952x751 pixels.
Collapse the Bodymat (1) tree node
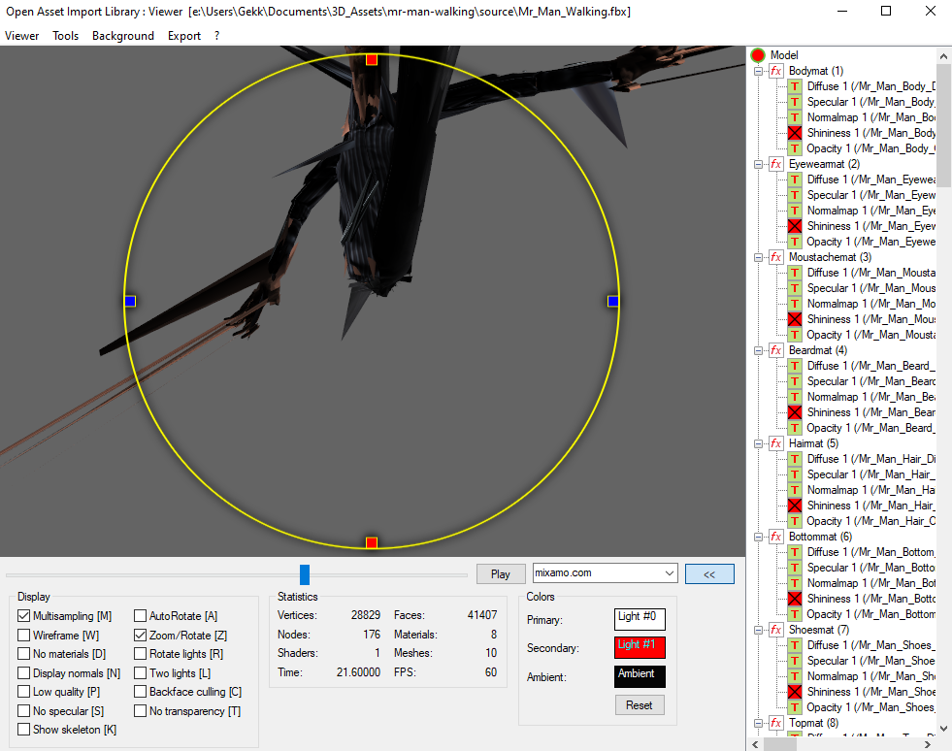758,71
